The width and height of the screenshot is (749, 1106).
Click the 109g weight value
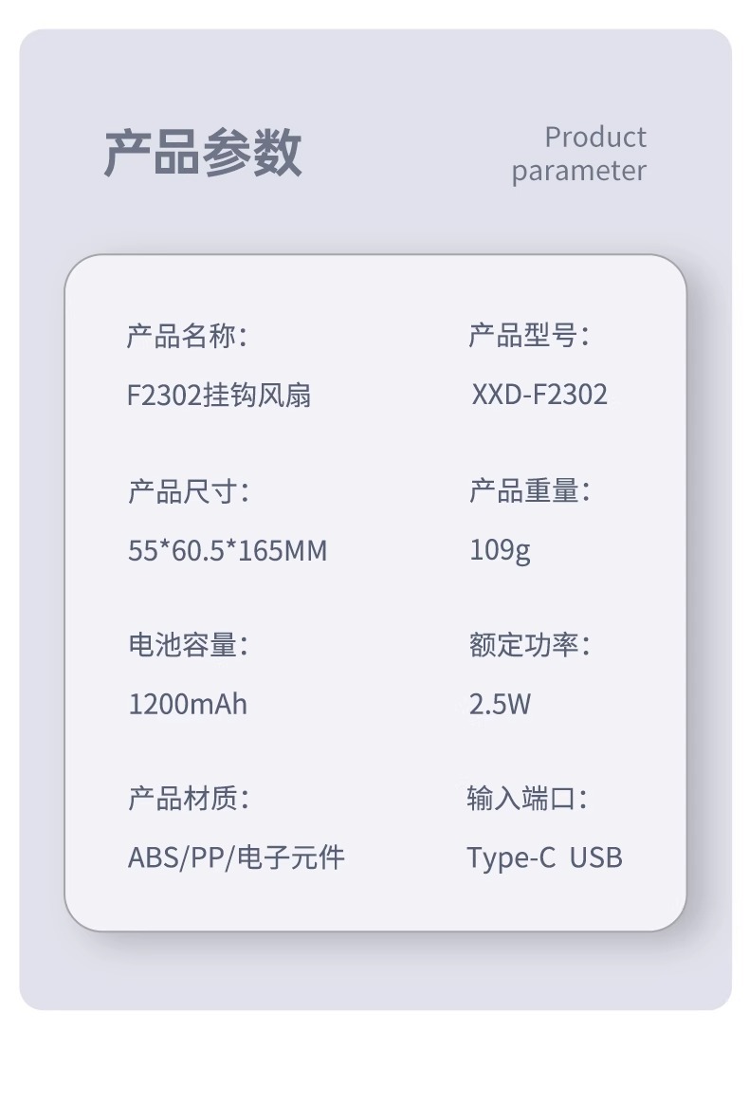500,550
